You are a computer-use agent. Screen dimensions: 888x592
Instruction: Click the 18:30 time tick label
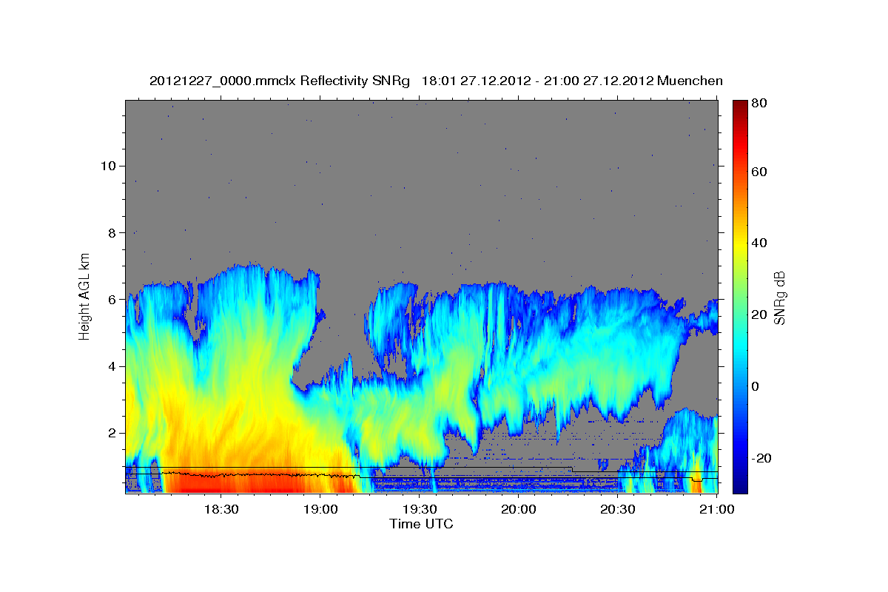[x=221, y=509]
